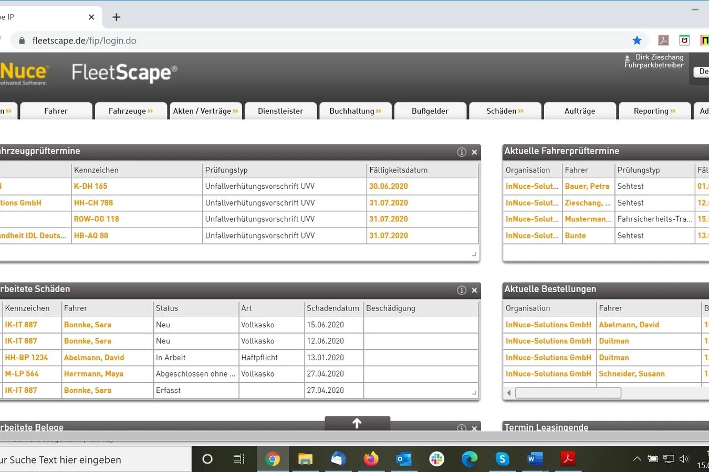Open File Explorer from taskbar

(x=305, y=459)
